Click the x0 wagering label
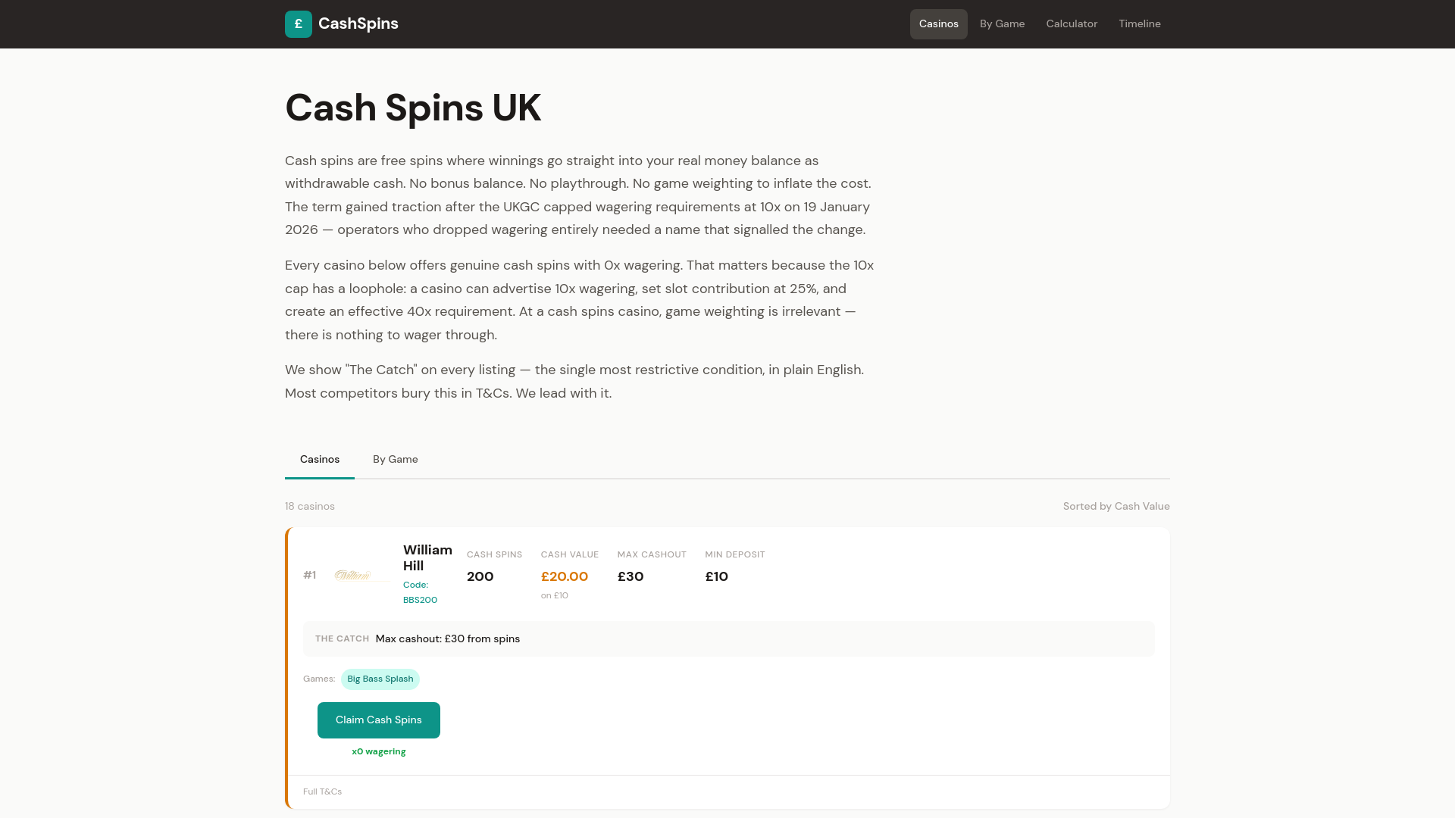Screen dimensions: 1455x818 click(x=379, y=752)
